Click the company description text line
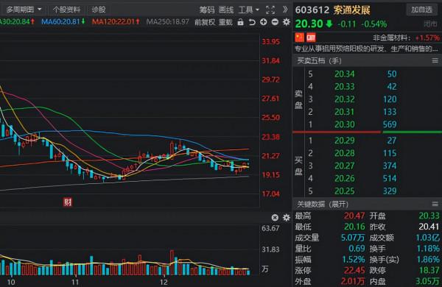This screenshot has height=287, width=442. [x=366, y=49]
